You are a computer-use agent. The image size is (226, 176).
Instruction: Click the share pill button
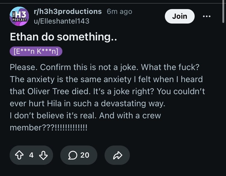117,155
